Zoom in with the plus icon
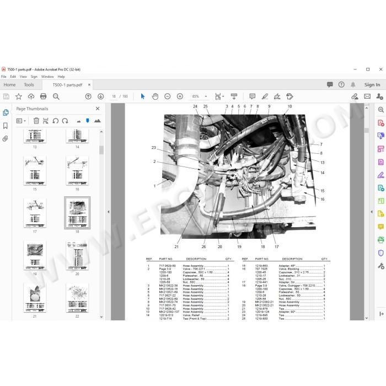This screenshot has height=386, width=386. pos(180,96)
